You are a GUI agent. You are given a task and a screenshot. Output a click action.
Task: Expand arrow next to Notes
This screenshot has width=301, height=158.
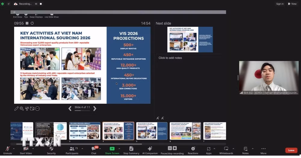253,149
